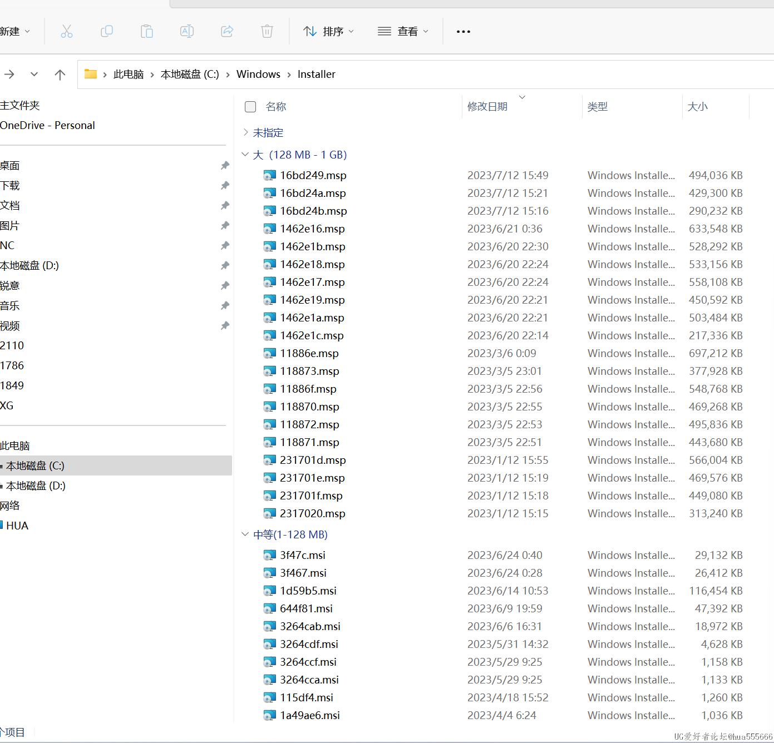Click Windows breadcrumb
This screenshot has width=774, height=743.
(x=258, y=74)
